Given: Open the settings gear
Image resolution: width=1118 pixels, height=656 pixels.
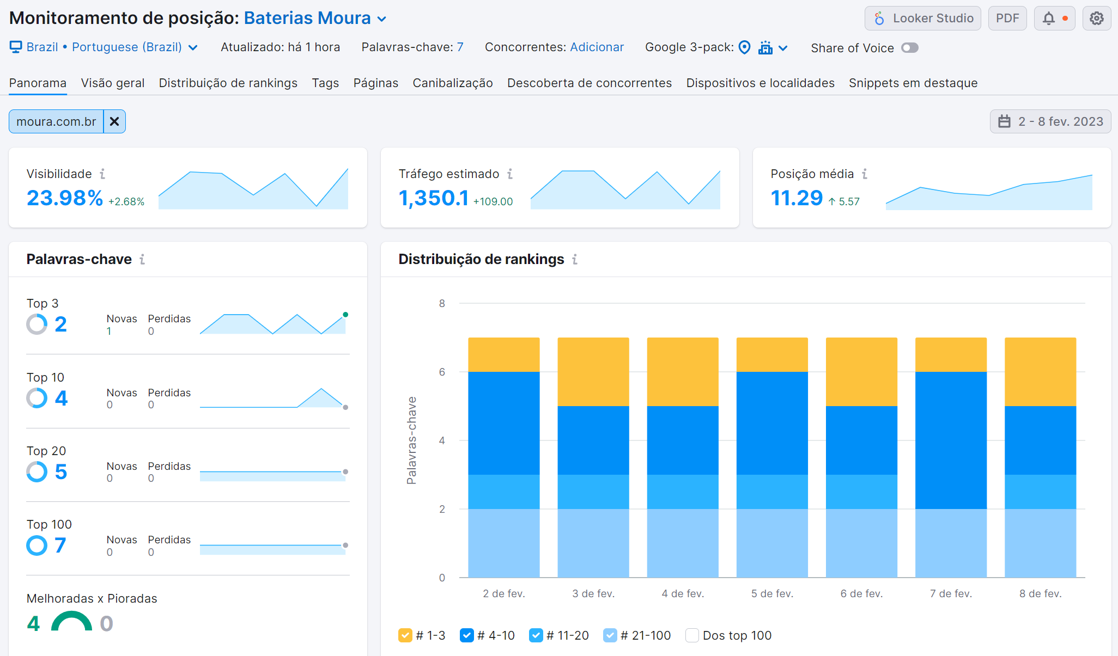Looking at the screenshot, I should point(1096,17).
